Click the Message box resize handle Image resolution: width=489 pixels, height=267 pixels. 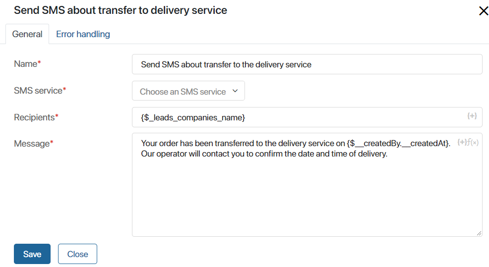pos(479,233)
